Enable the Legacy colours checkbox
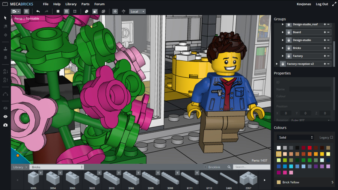Viewport: 338px width, 190px height. coord(332,137)
